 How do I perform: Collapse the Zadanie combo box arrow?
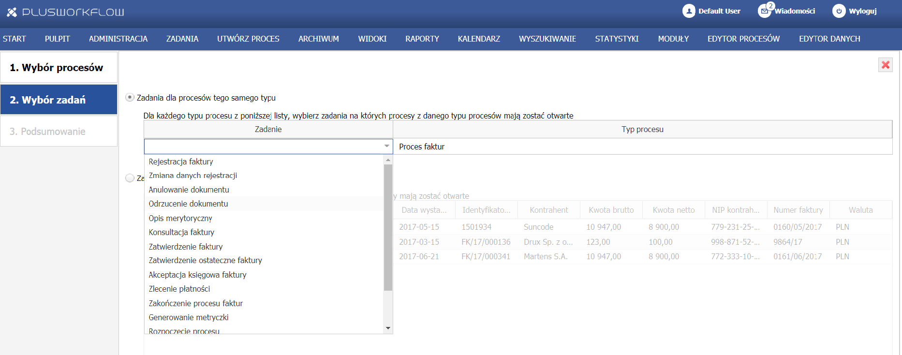coord(386,146)
